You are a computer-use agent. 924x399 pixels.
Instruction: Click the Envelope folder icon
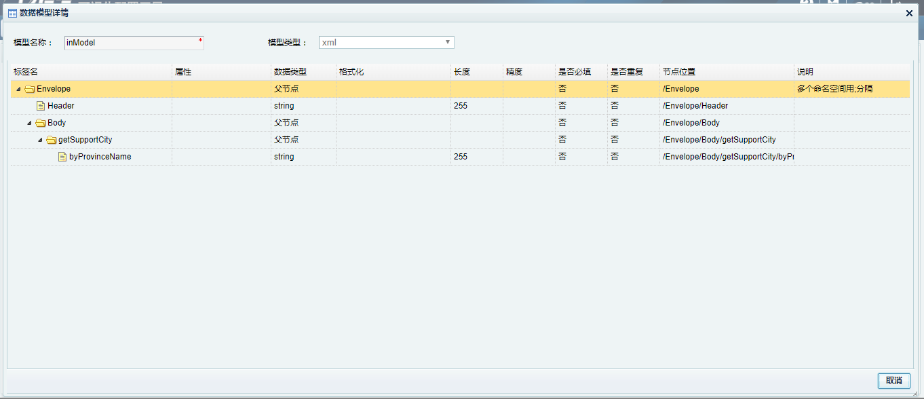pyautogui.click(x=29, y=89)
